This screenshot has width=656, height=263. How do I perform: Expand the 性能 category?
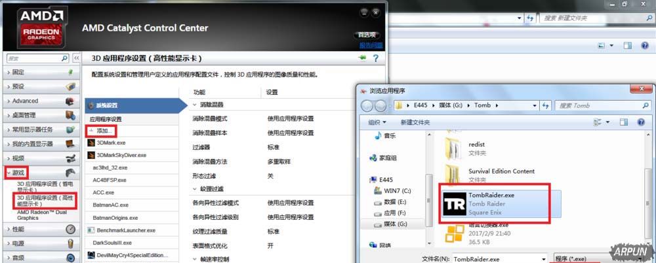(x=9, y=229)
